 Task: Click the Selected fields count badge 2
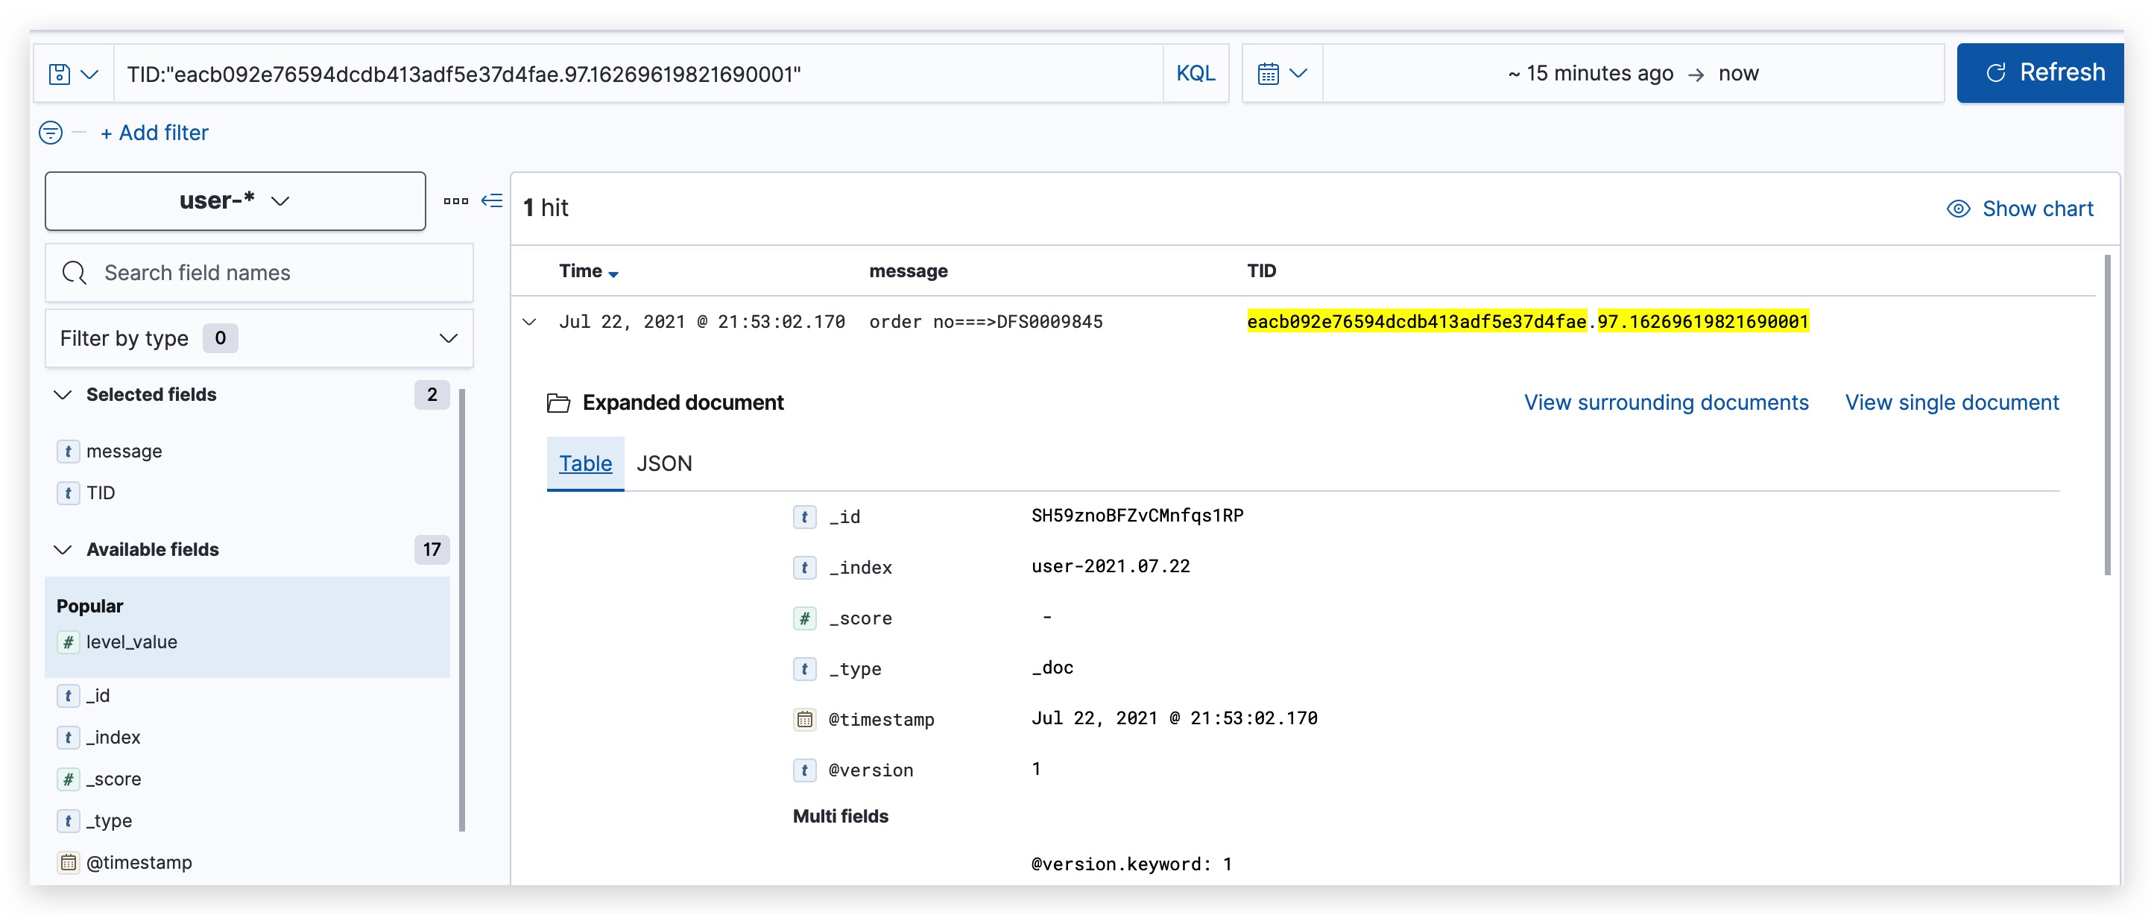tap(432, 394)
